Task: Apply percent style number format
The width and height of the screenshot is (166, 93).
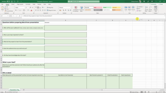Action: (64, 10)
